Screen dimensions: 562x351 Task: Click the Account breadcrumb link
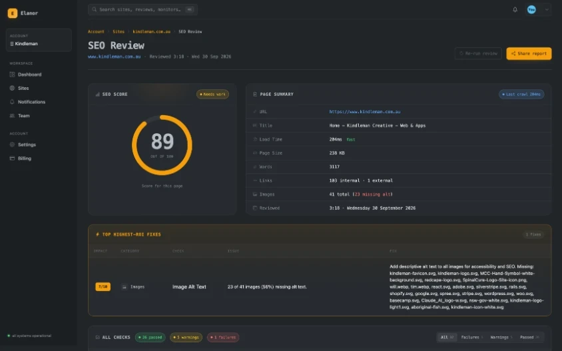96,31
